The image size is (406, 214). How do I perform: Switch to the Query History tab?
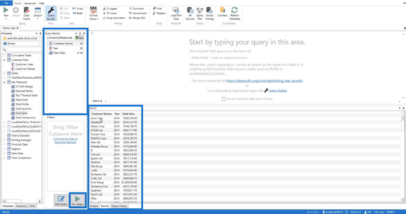tap(119, 206)
